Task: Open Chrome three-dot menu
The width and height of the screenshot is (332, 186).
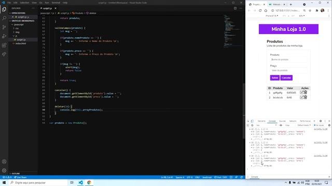Action: pyautogui.click(x=328, y=10)
